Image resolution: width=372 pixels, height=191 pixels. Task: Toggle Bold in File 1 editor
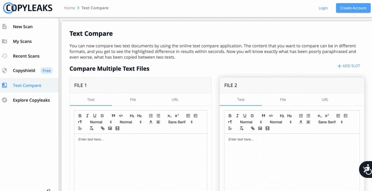[x=80, y=116]
